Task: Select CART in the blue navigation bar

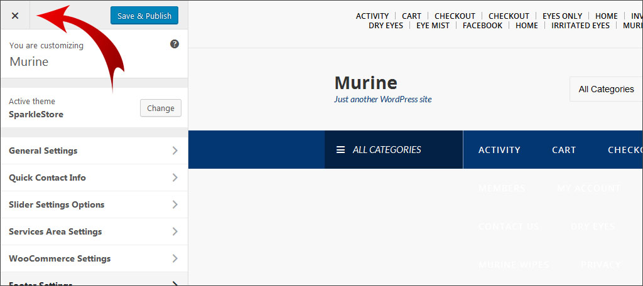Action: pyautogui.click(x=564, y=150)
